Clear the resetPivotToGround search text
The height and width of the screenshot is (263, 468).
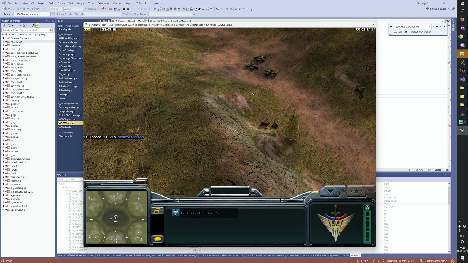click(x=430, y=27)
